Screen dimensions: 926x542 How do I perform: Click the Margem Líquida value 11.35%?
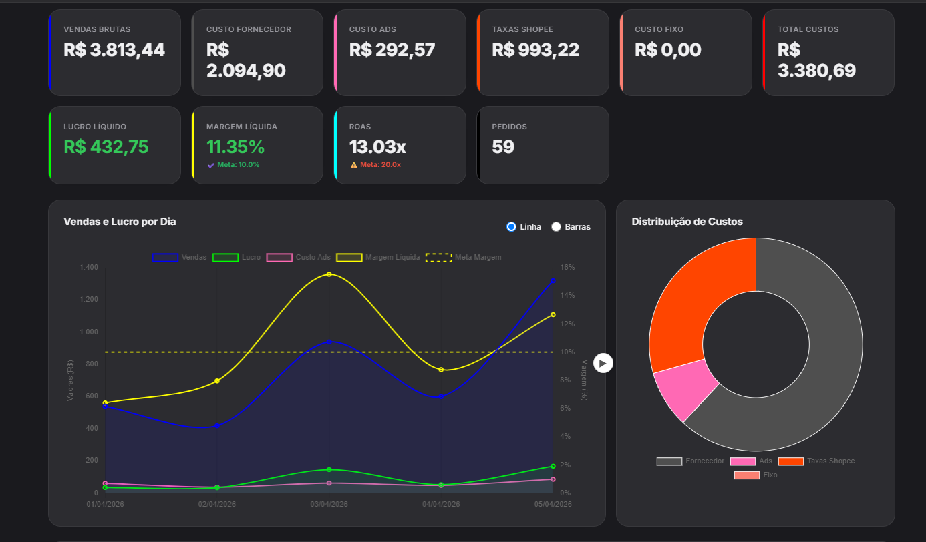(235, 147)
